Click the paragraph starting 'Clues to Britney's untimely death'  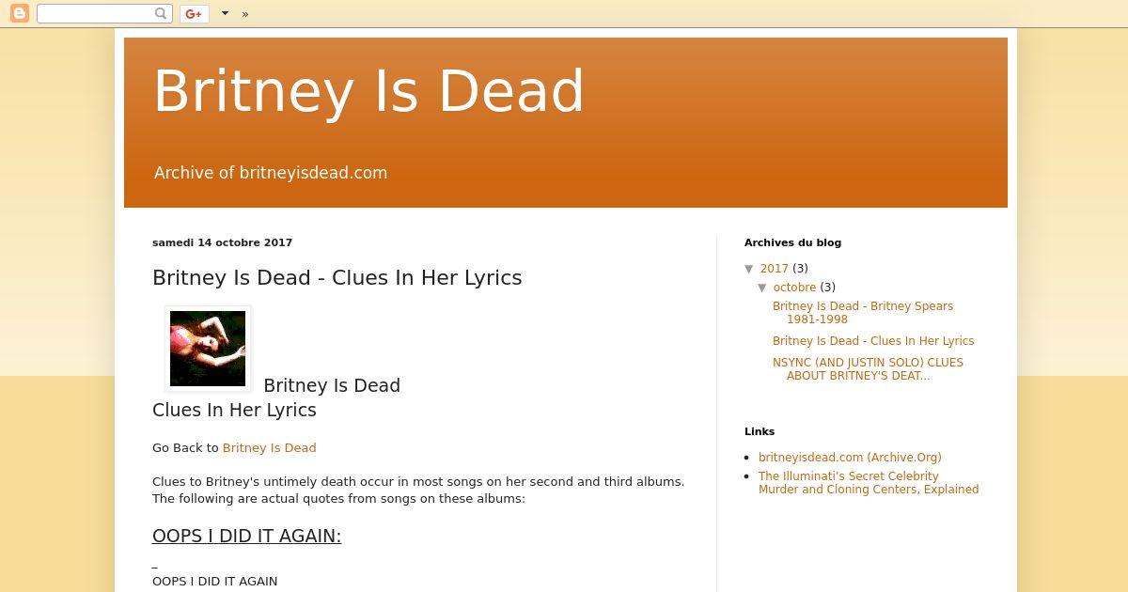pyautogui.click(x=418, y=491)
